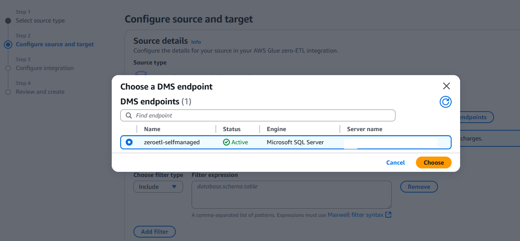
Task: Open the external link icon beside Maxwell filter syntax
Action: pyautogui.click(x=388, y=215)
